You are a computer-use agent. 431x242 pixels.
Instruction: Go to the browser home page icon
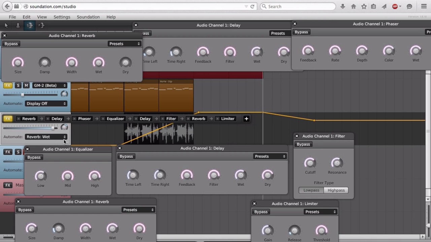tap(353, 6)
